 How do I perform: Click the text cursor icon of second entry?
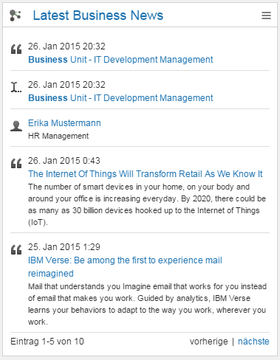tap(16, 87)
